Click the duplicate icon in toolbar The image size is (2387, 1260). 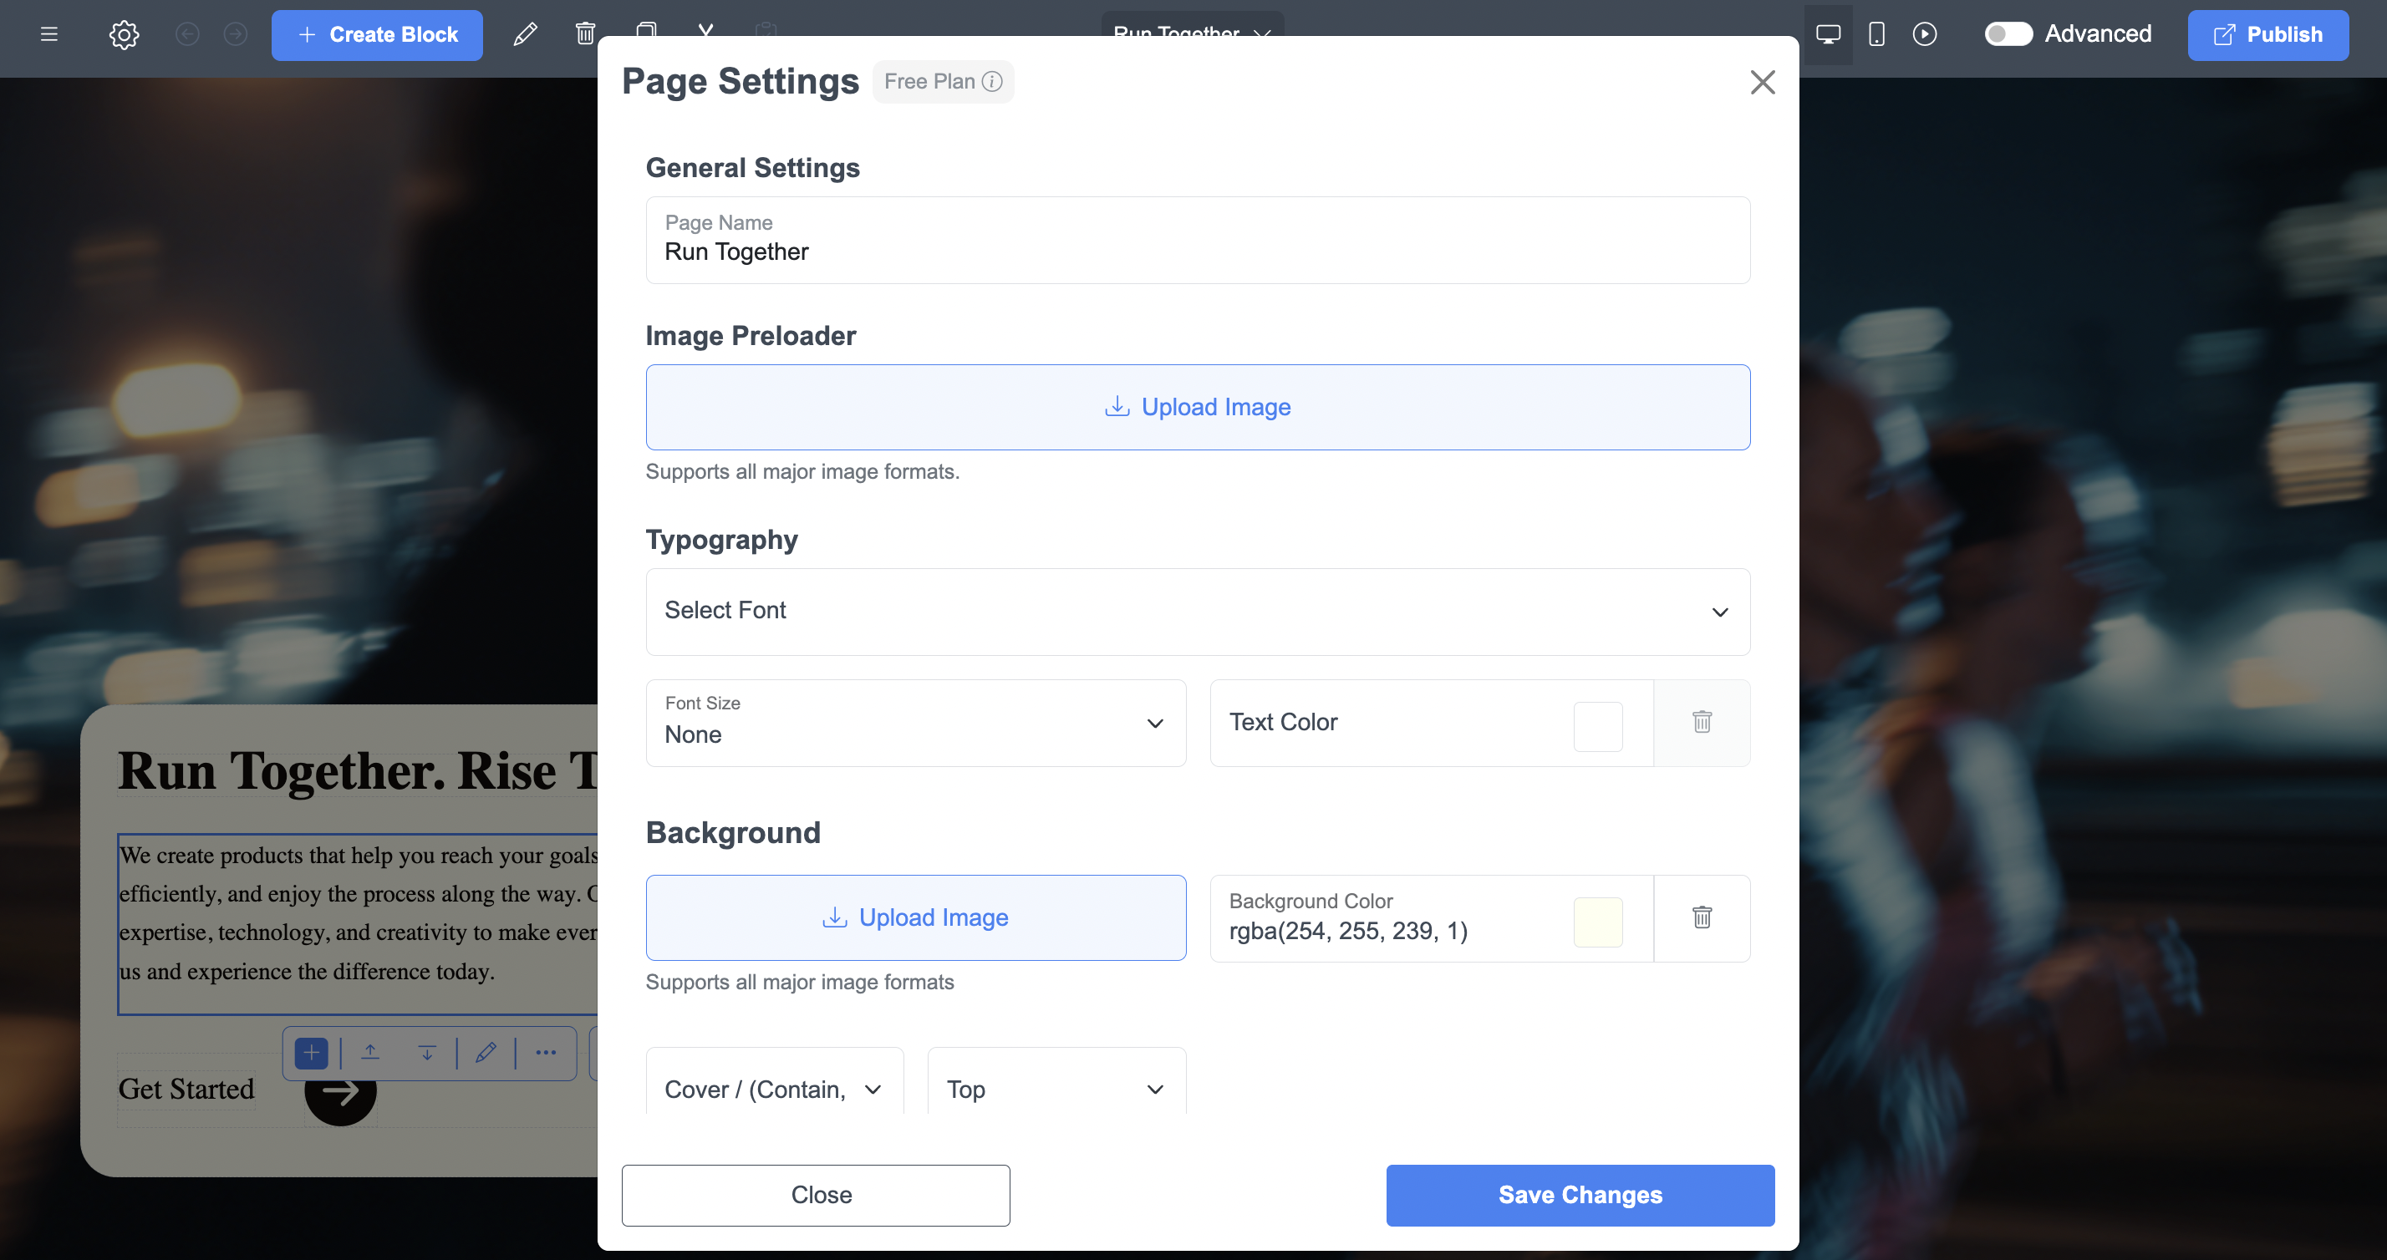647,32
